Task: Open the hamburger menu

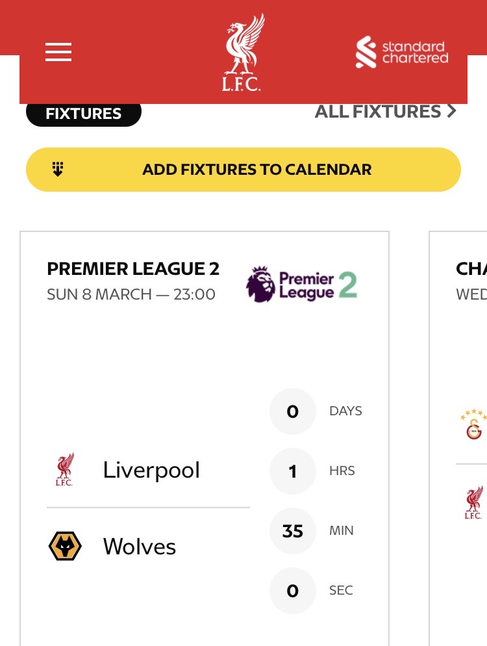Action: (58, 52)
